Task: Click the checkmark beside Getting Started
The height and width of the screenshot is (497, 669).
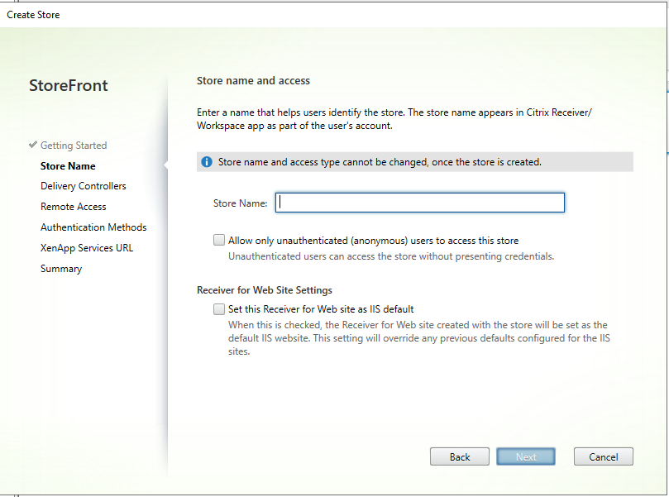Action: click(x=32, y=146)
